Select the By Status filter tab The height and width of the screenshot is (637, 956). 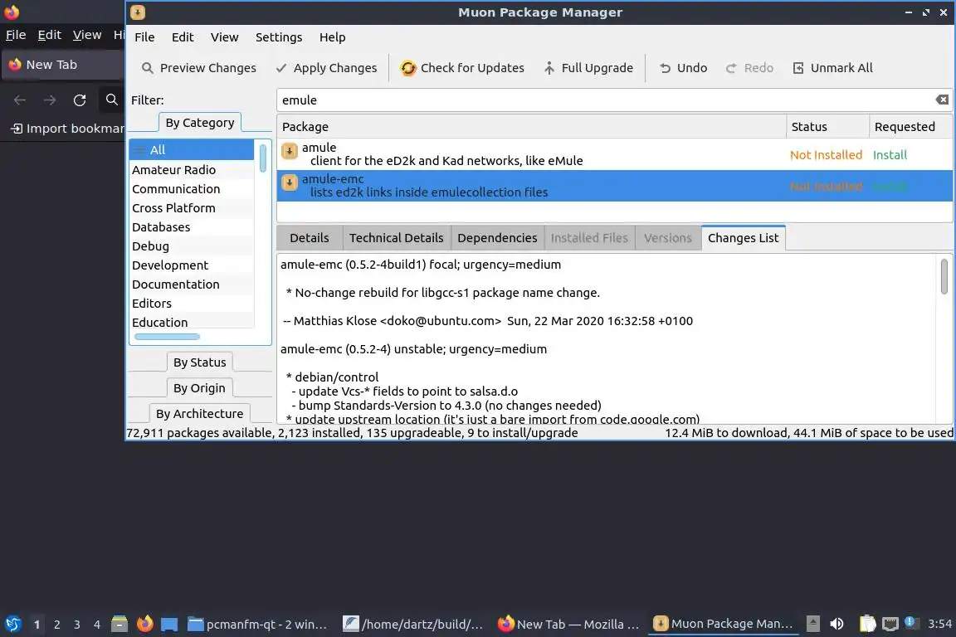(x=199, y=362)
